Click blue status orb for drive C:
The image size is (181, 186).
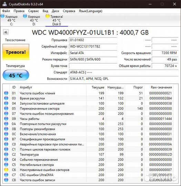coord(3,16)
